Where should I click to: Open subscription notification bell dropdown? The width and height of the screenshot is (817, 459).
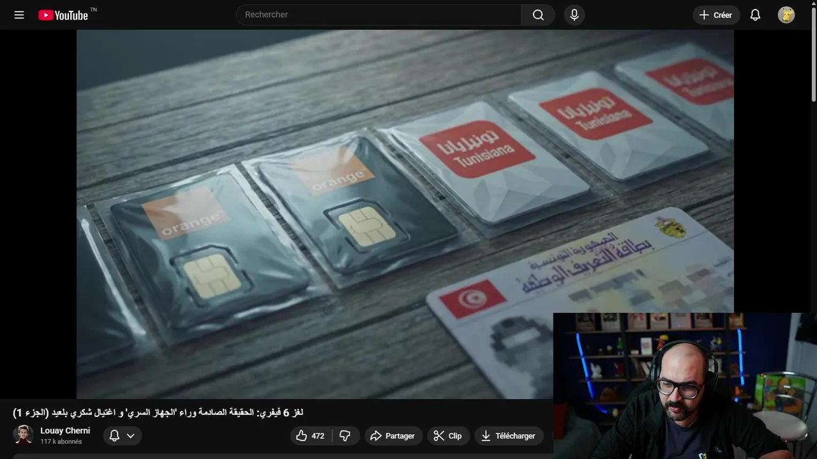[x=122, y=436]
